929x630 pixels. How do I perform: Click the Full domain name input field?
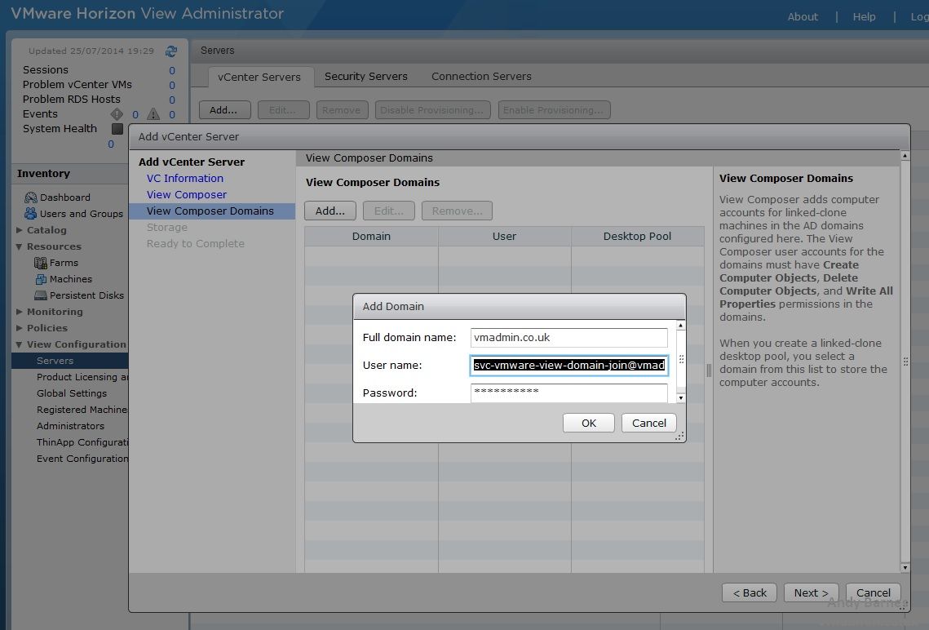point(568,338)
